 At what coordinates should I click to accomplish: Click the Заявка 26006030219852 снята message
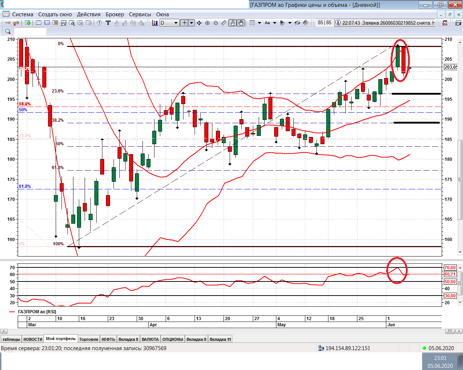385,23
